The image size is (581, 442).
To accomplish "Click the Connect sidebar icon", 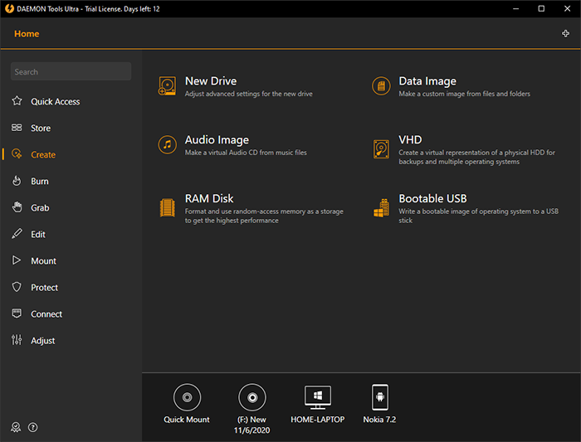I will [x=17, y=313].
